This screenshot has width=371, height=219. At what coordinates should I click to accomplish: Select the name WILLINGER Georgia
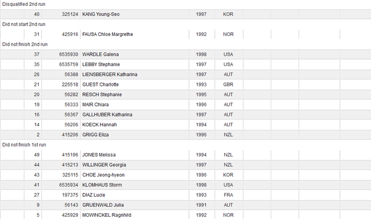104,165
